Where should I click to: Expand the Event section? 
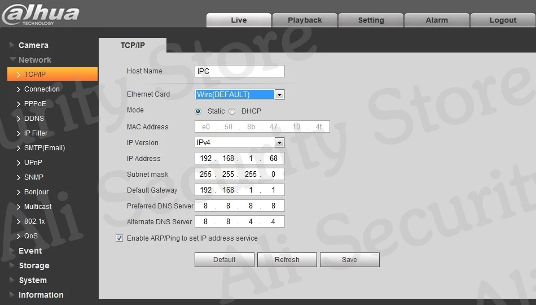30,251
